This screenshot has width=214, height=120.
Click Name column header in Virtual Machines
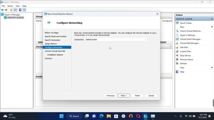click(39, 21)
